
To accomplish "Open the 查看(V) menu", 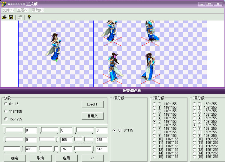I will coord(23,10).
